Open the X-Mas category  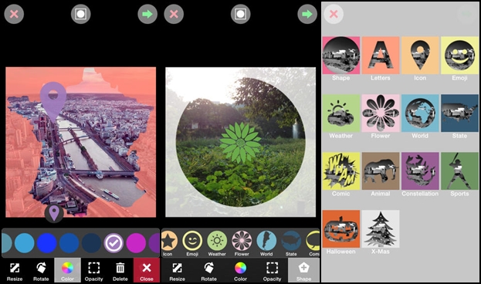[381, 232]
